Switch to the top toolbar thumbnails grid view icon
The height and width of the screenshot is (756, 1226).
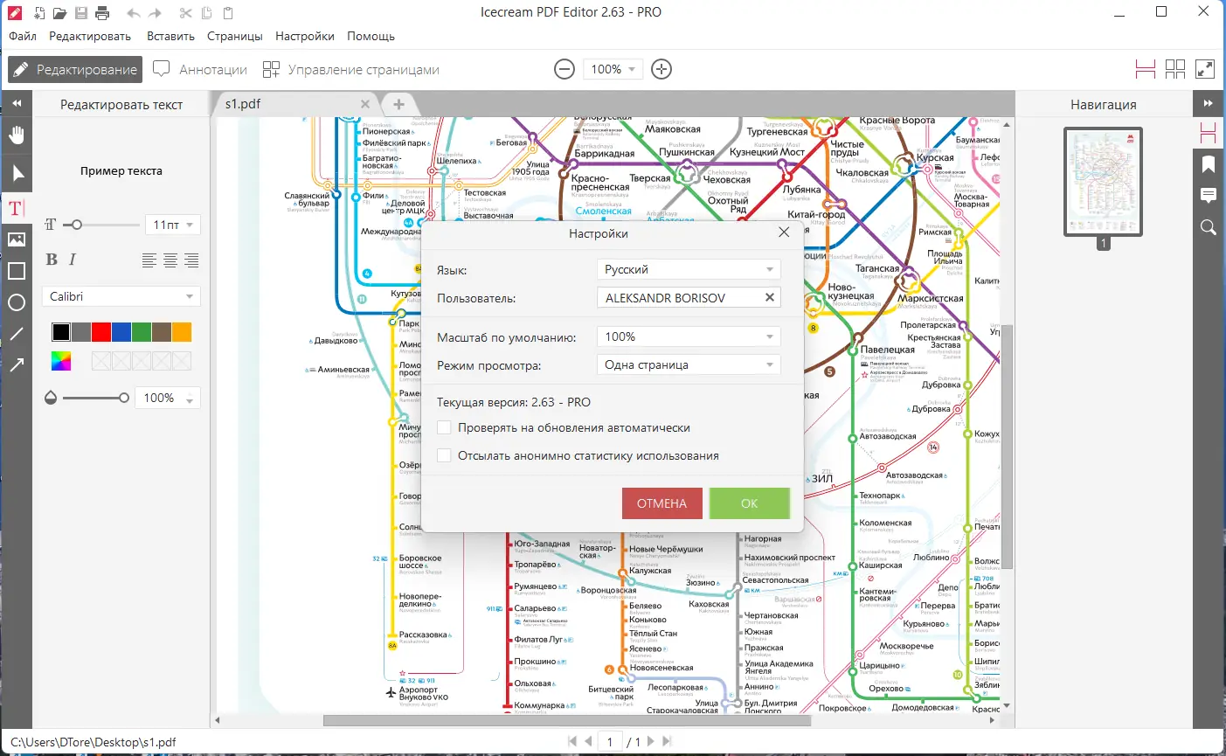[x=1175, y=69]
